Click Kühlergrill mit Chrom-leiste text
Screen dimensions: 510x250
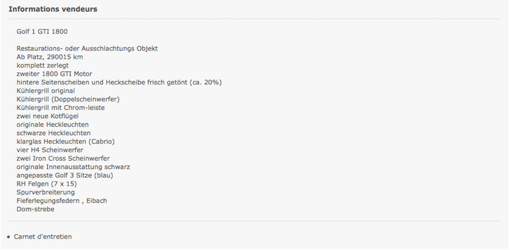[x=61, y=108]
